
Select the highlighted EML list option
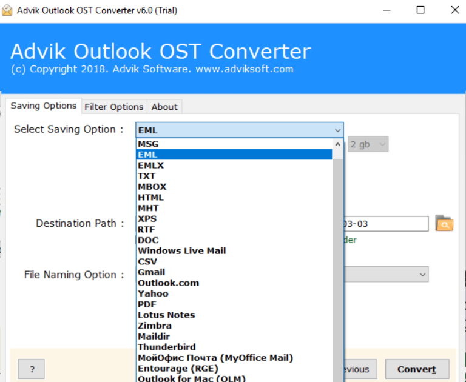[x=234, y=155]
